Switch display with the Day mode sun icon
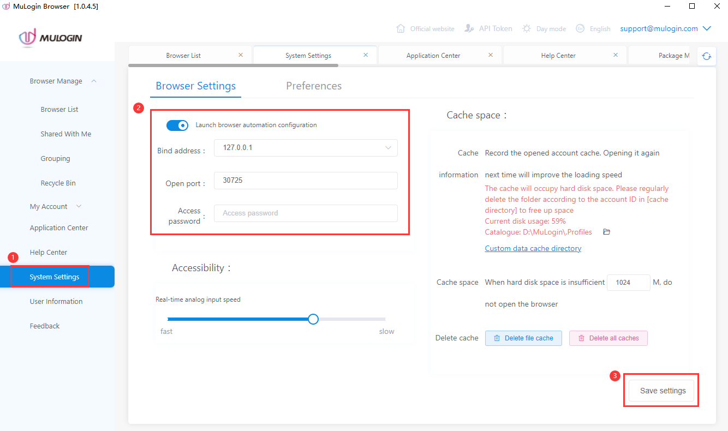The height and width of the screenshot is (431, 728). 526,28
